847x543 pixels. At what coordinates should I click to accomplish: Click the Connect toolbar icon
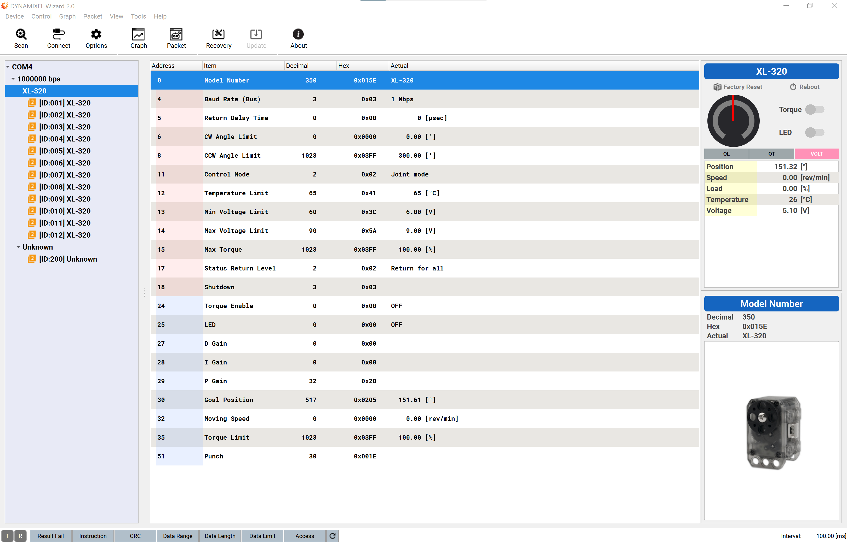[x=59, y=38]
